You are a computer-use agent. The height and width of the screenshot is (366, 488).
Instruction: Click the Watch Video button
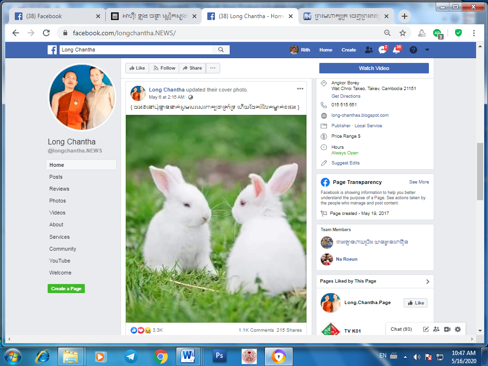(x=374, y=68)
